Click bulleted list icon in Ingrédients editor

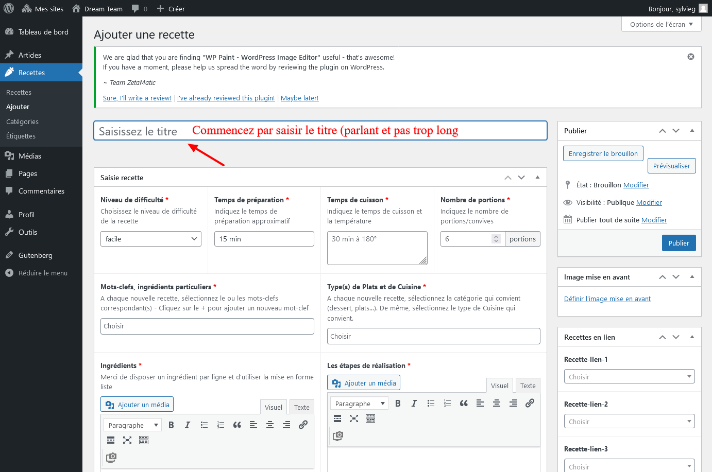point(204,425)
